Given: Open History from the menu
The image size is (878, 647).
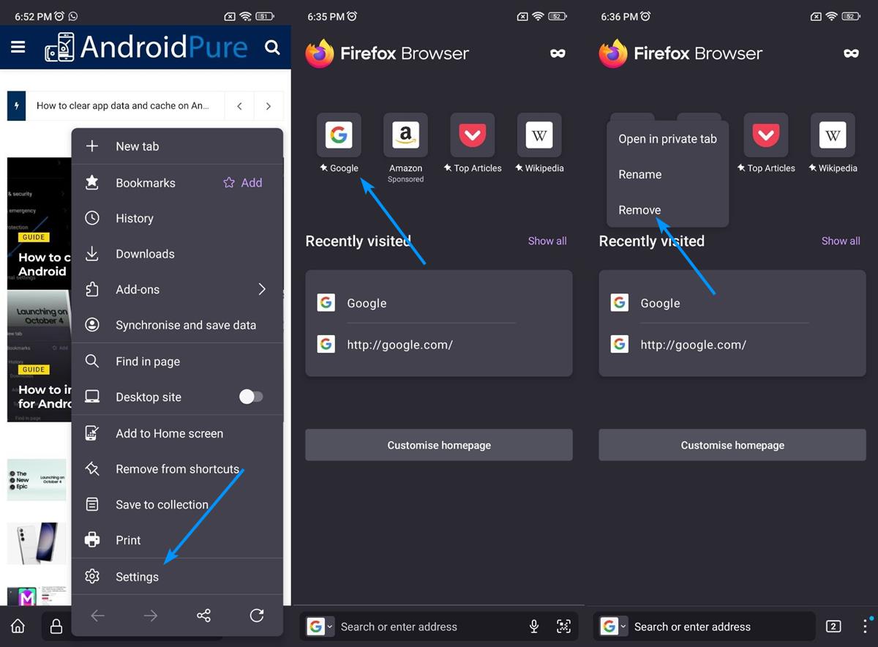Looking at the screenshot, I should pyautogui.click(x=135, y=218).
